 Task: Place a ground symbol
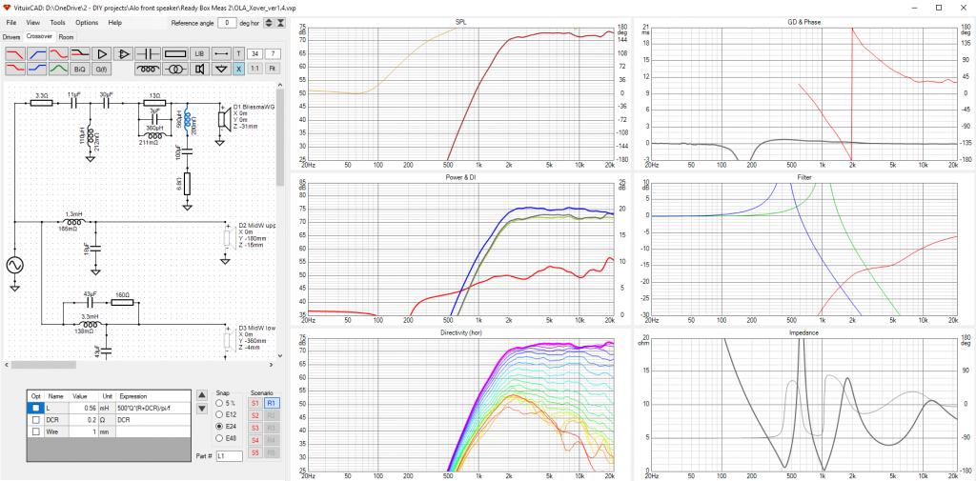(221, 70)
